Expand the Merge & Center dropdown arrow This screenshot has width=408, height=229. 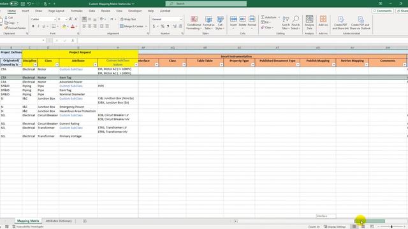tap(146, 26)
